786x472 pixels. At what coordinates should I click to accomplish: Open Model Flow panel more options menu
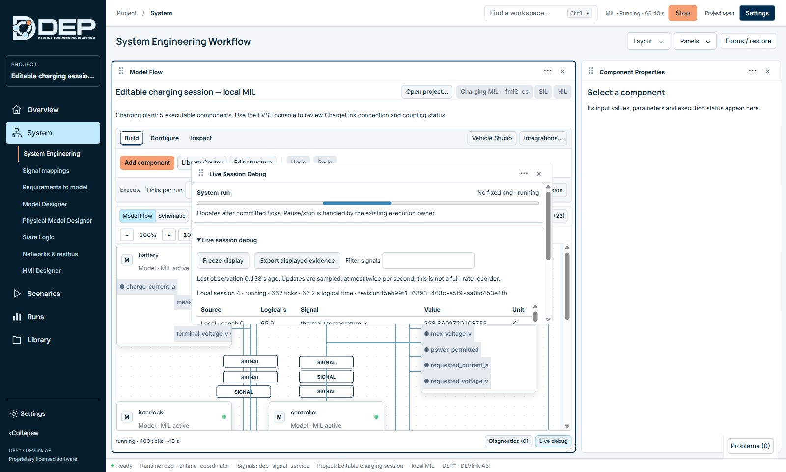coord(548,71)
